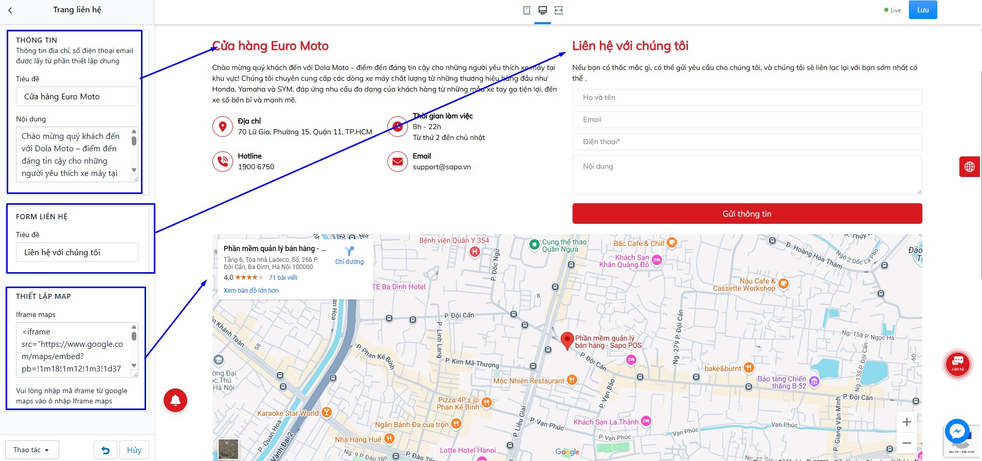Screen dimensions: 982x461
Task: Switch to full-width preview icon
Action: pos(559,10)
